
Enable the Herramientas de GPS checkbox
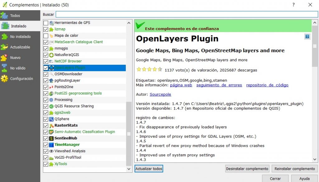click(46, 23)
